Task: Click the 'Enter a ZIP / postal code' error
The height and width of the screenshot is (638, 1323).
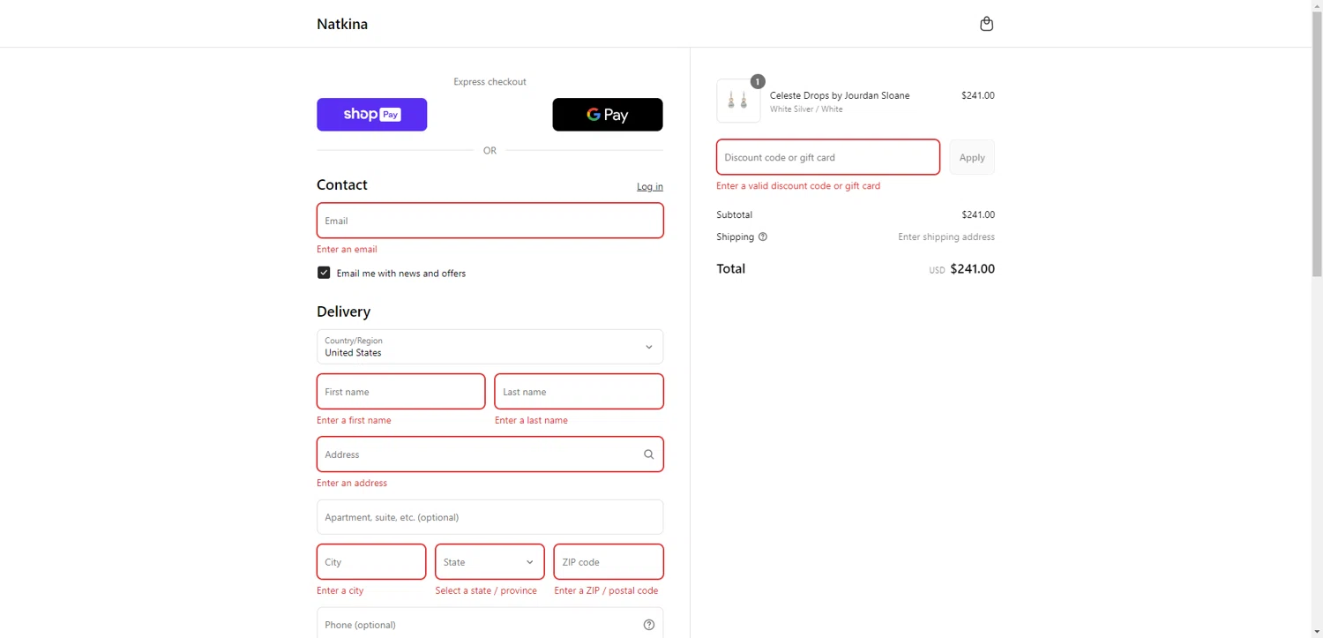Action: pos(606,591)
